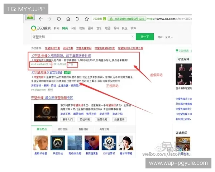The image size is (215, 172).
Task: Open the 守望先锋_游久网守望先锋专区 result
Action: 52,98
